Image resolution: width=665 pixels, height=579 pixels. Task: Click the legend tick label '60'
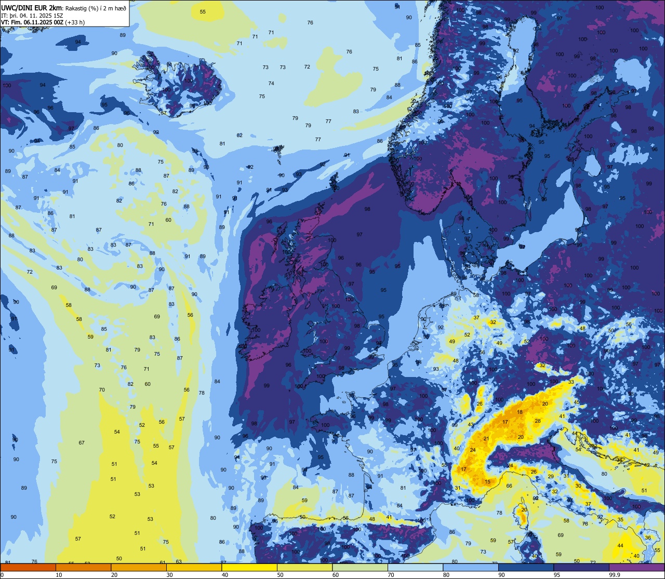tap(336, 574)
